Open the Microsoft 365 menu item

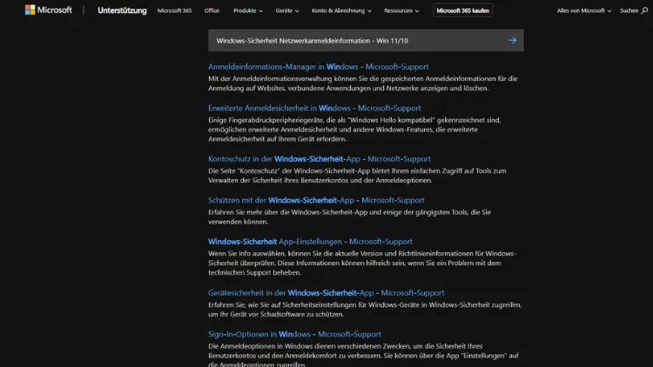pyautogui.click(x=174, y=10)
